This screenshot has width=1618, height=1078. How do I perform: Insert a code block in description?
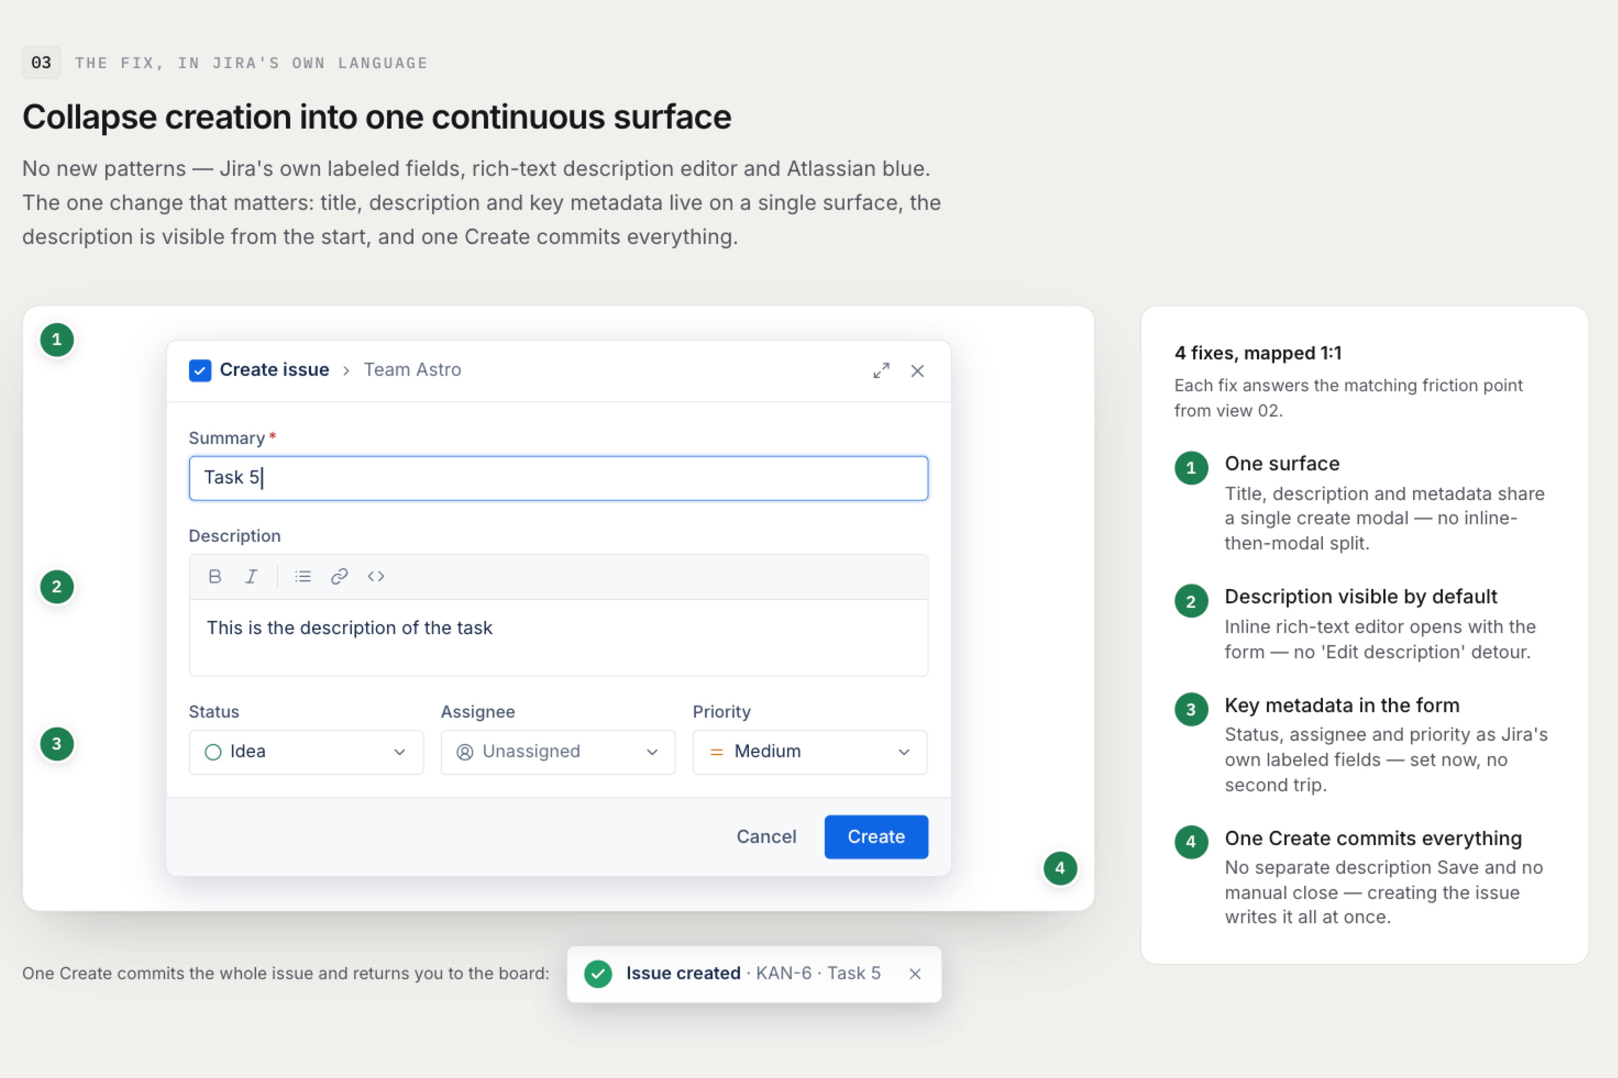click(x=376, y=576)
